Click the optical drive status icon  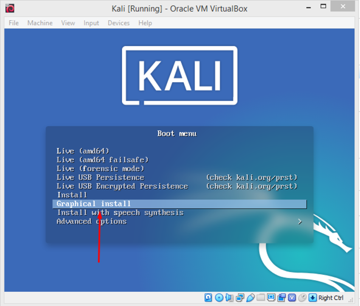[219, 297]
